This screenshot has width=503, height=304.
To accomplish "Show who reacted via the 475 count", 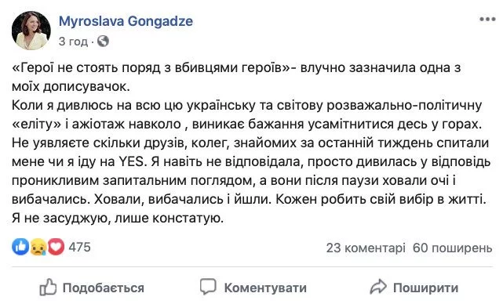I will [x=79, y=248].
